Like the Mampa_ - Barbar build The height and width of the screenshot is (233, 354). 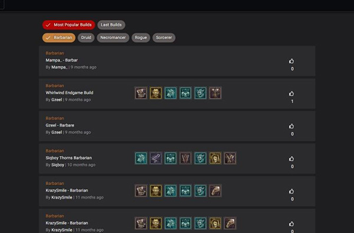point(291,61)
